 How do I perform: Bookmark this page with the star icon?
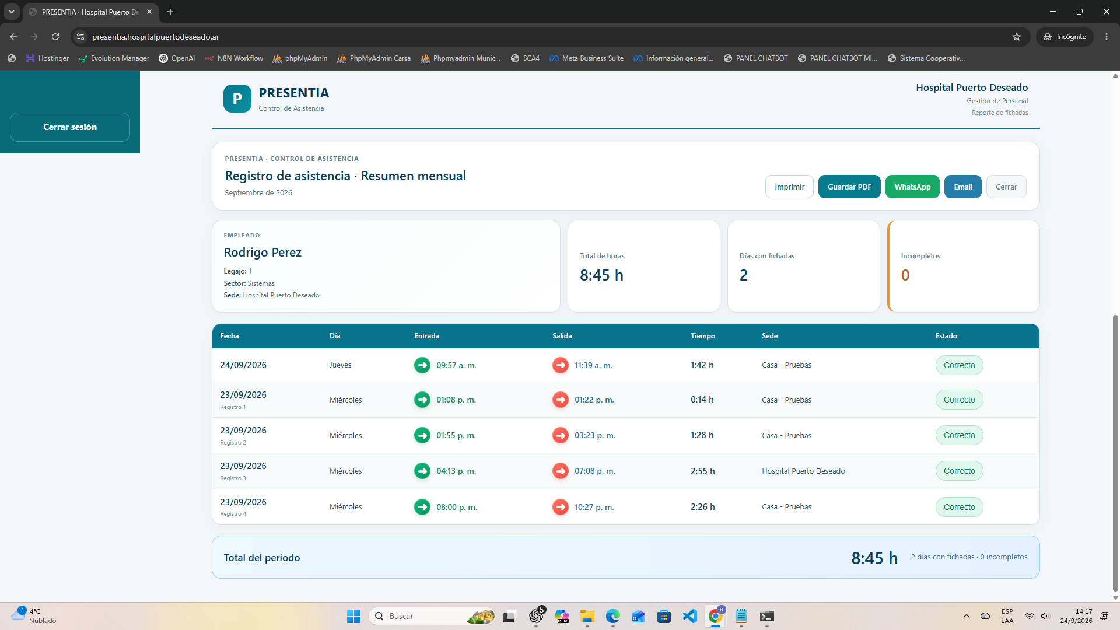pyautogui.click(x=1017, y=37)
